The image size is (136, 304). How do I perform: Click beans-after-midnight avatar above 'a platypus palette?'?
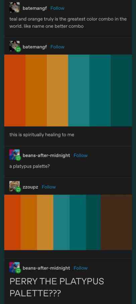(x=14, y=155)
